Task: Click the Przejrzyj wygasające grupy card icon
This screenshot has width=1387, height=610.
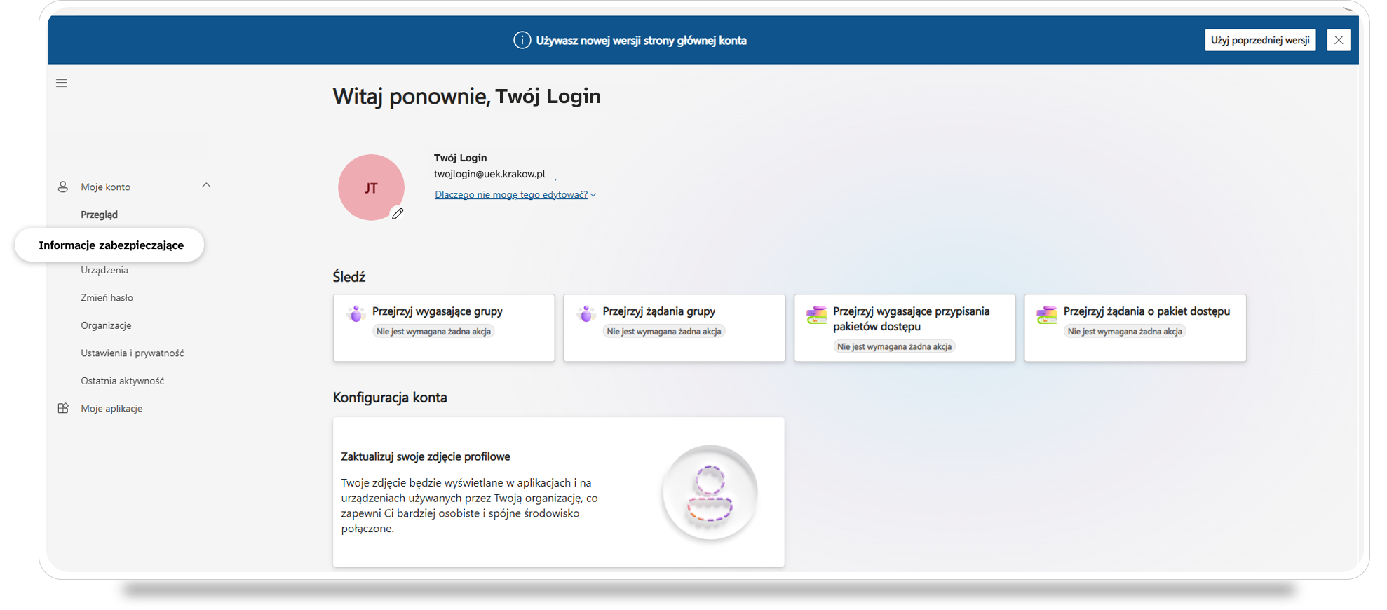Action: pos(356,313)
